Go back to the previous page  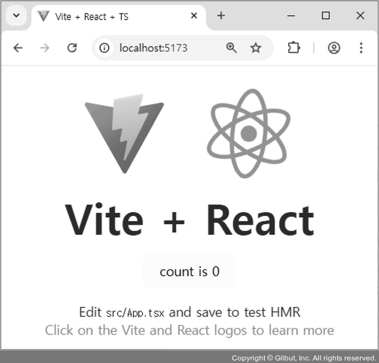18,48
